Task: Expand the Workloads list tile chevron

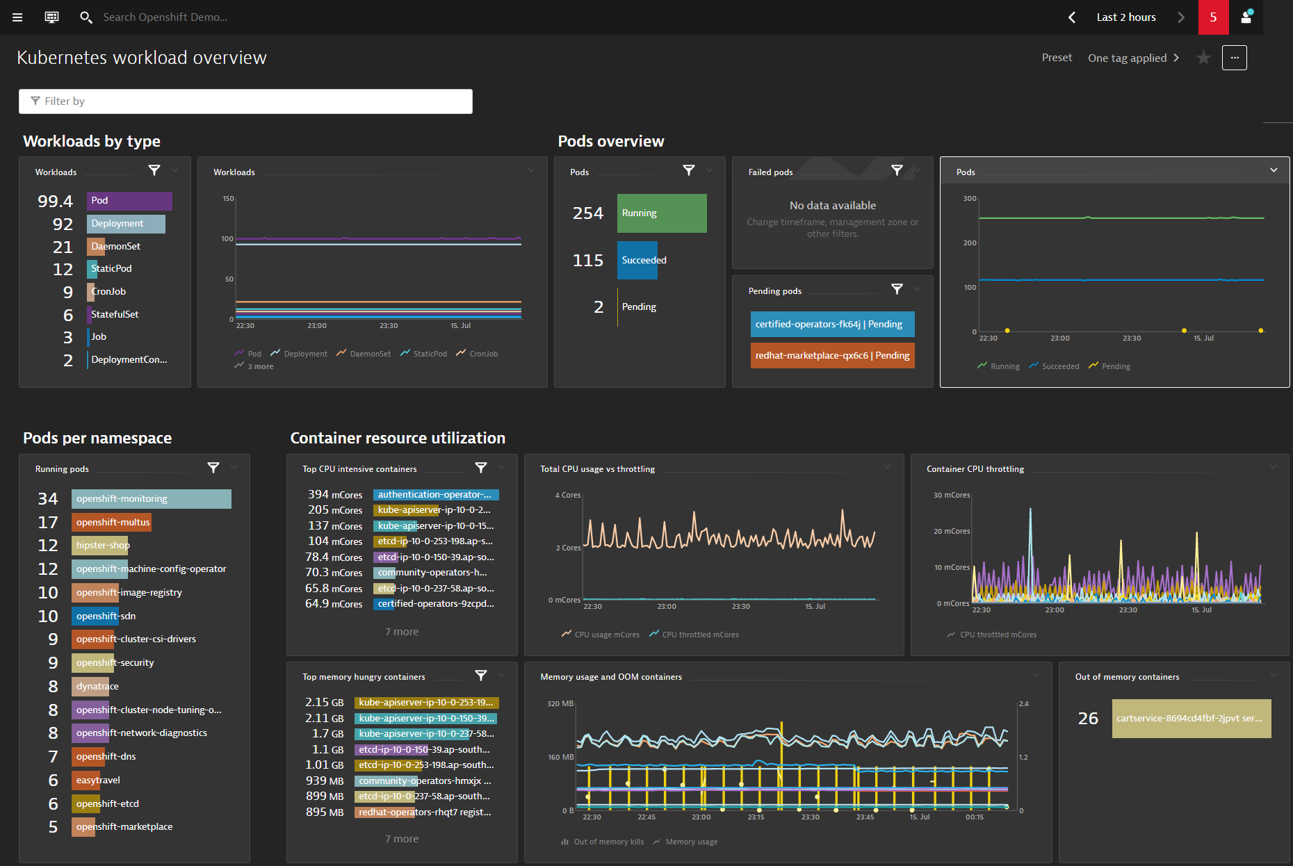Action: point(174,170)
